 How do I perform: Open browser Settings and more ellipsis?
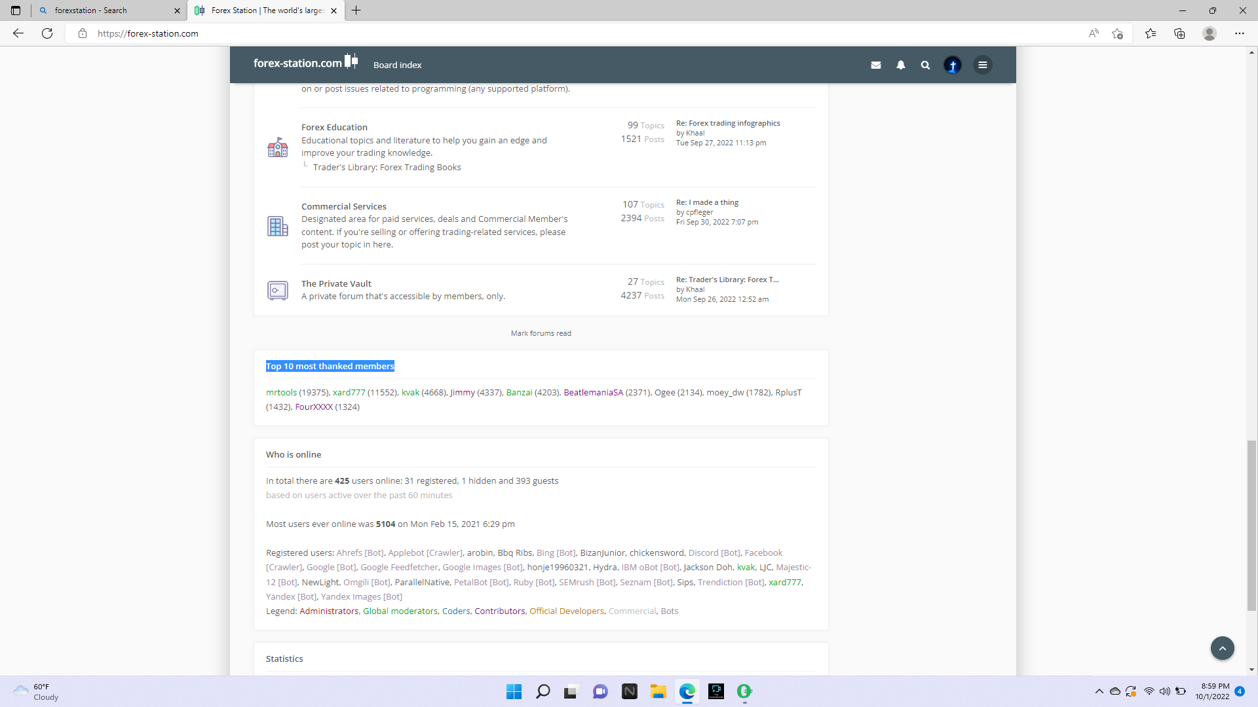click(x=1240, y=33)
